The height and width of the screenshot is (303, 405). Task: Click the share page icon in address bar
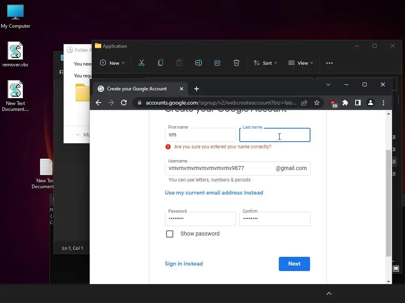[x=304, y=103]
